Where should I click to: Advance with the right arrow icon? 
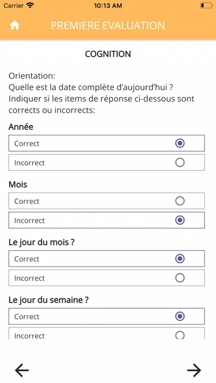194,370
